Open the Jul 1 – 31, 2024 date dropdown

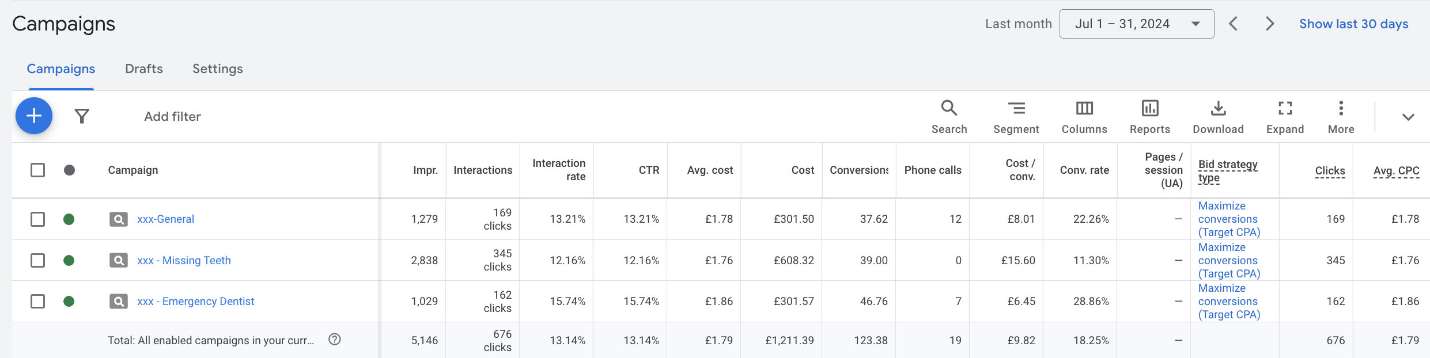pos(1136,24)
